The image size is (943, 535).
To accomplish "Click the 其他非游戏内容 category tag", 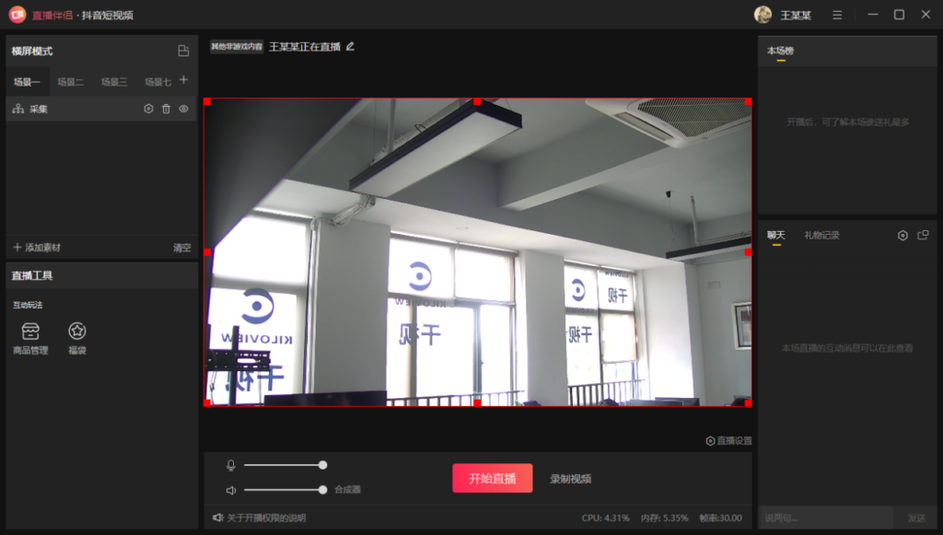I will 237,46.
